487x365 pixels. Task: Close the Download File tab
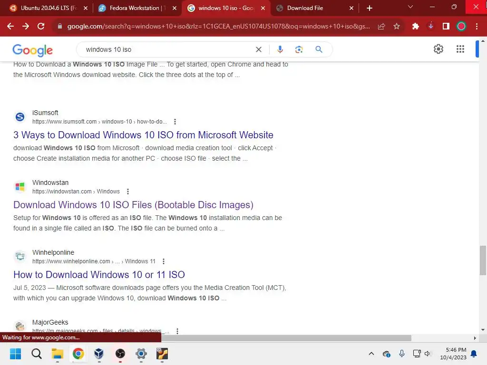351,8
